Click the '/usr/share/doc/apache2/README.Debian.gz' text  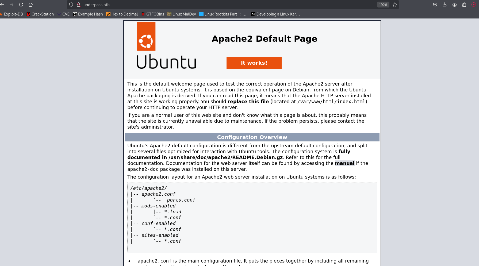225,157
